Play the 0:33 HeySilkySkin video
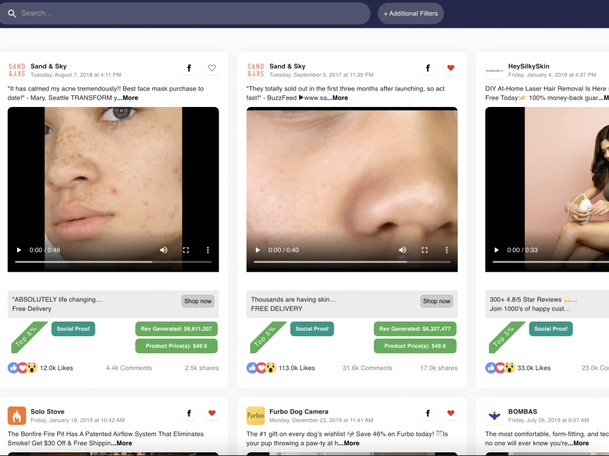 coord(496,250)
